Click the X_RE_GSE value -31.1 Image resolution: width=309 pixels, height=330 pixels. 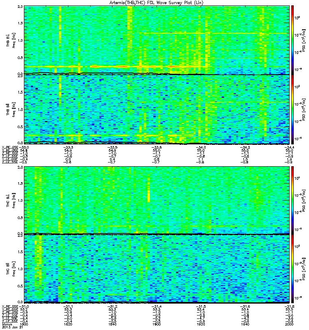68,306
